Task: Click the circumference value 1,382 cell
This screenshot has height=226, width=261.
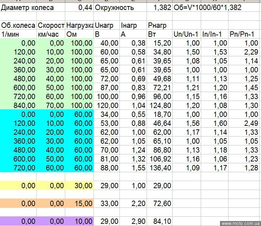Action: 162,7
